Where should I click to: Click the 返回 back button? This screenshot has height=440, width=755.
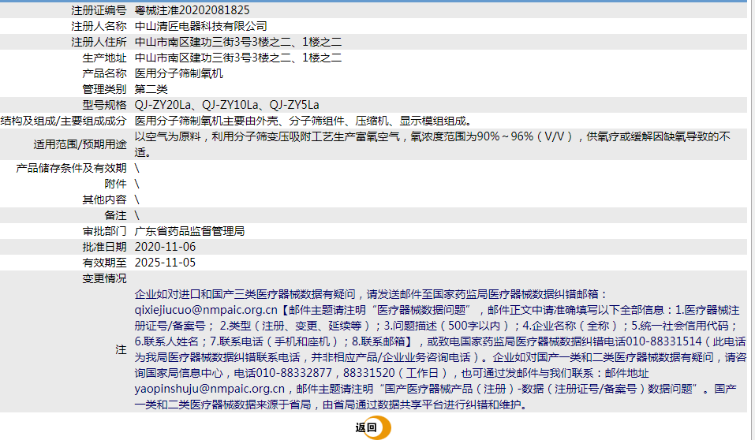(372, 427)
